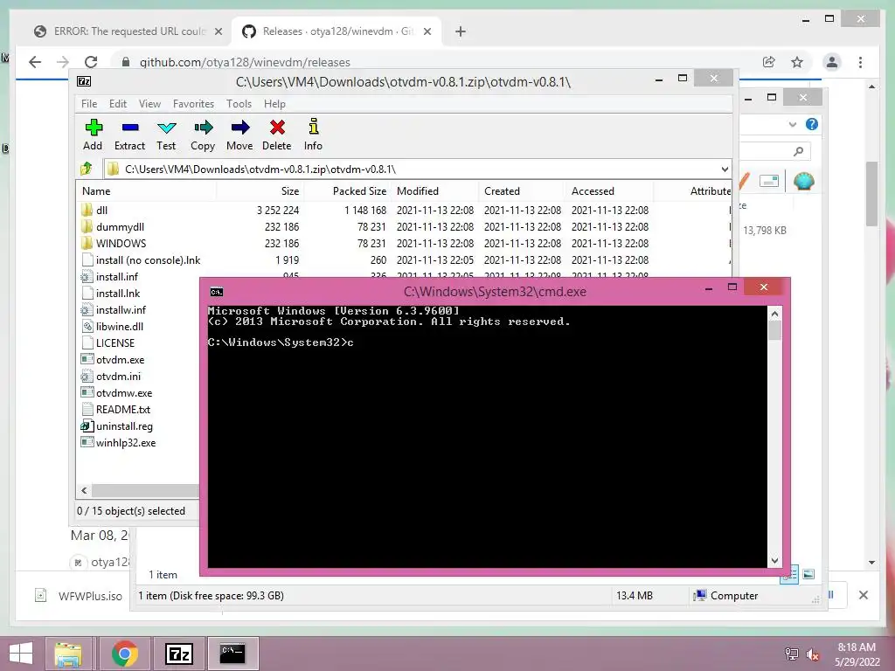Open the 7-Zip File menu
Screen dimensions: 895x671
[89, 104]
